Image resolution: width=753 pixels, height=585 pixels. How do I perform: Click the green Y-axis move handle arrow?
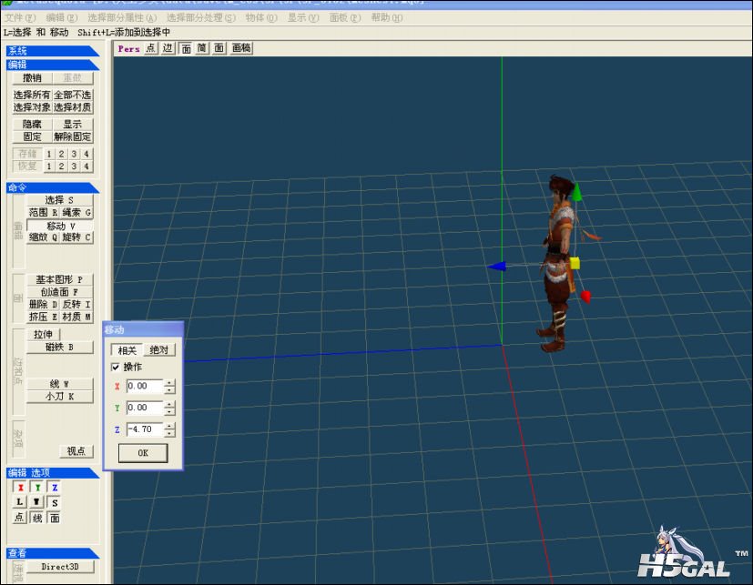[576, 192]
